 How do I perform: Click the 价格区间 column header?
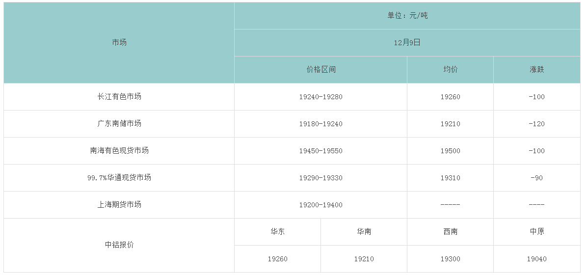pos(320,70)
